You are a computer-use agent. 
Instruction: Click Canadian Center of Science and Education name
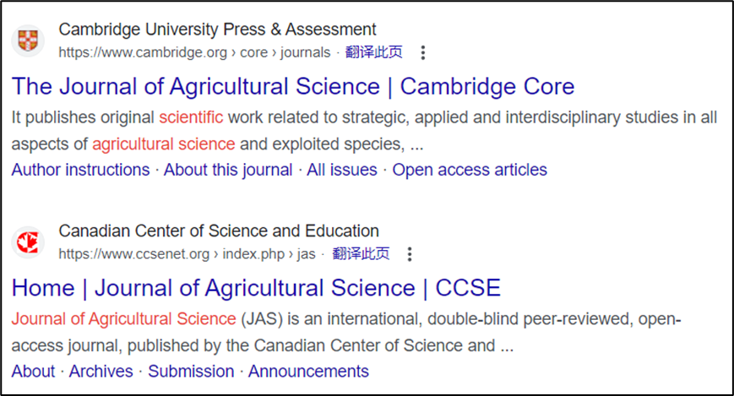pos(219,231)
